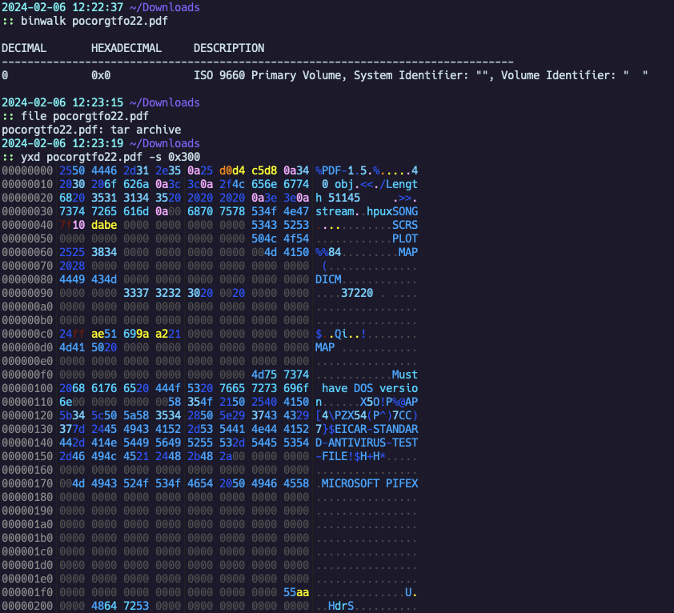This screenshot has width=674, height=613.
Task: Click the 'HdrS' ASCII text
Action: [x=341, y=606]
